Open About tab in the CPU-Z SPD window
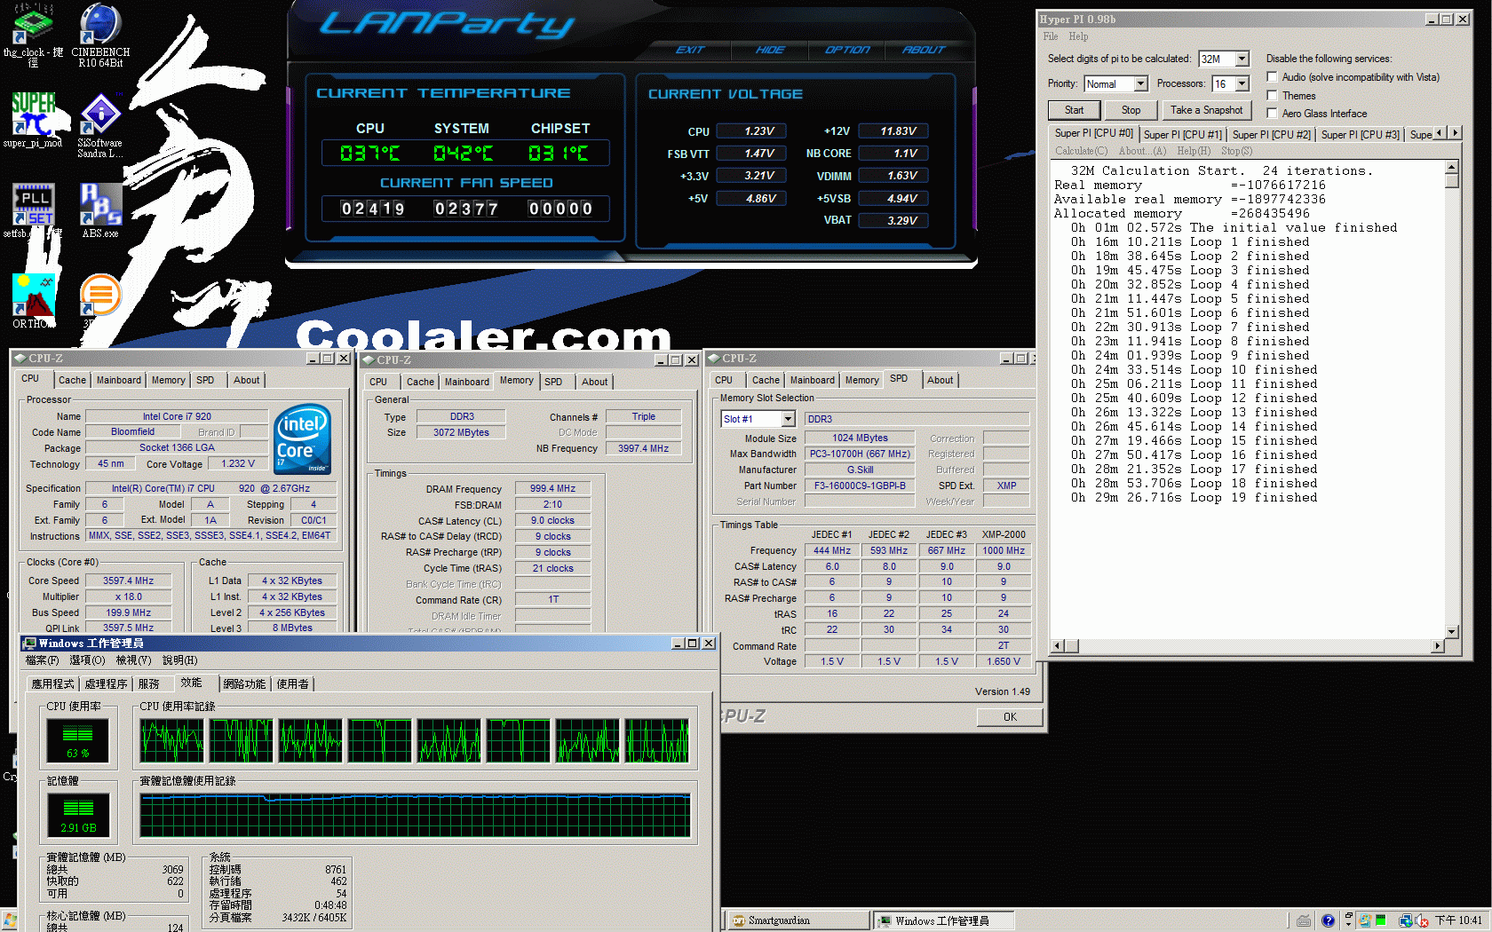 click(940, 380)
